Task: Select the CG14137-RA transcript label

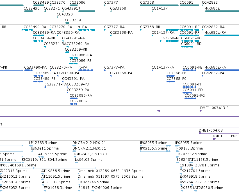Action: (x=163, y=33)
